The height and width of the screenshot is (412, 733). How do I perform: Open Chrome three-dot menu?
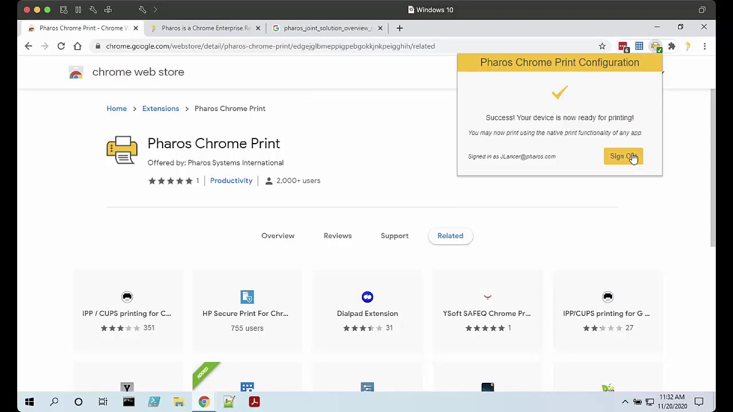tap(704, 46)
